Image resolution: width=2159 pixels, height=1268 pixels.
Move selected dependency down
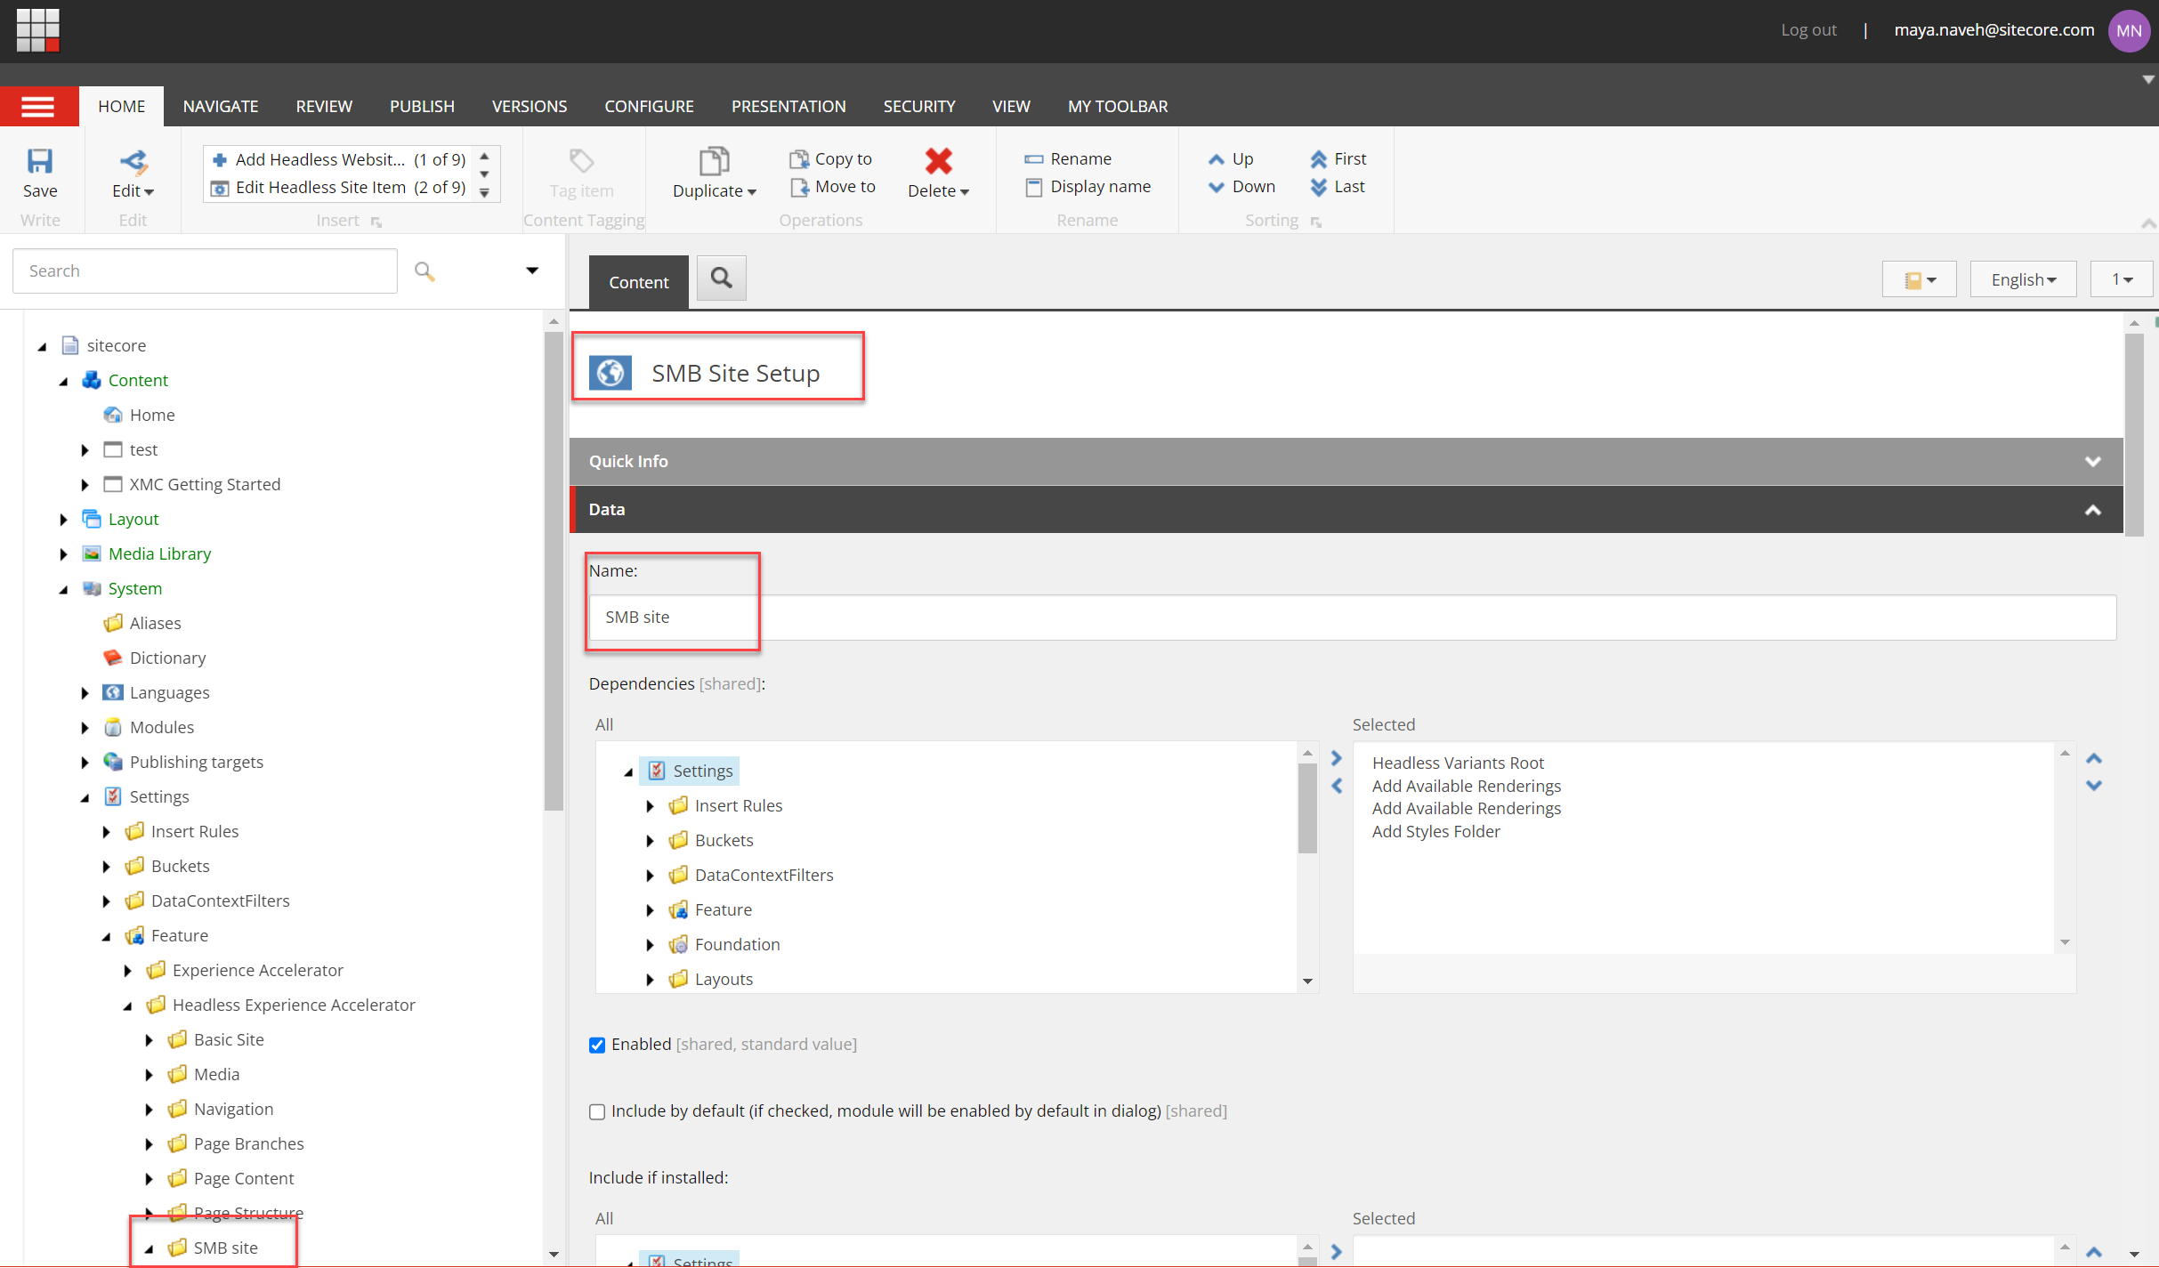[2093, 786]
